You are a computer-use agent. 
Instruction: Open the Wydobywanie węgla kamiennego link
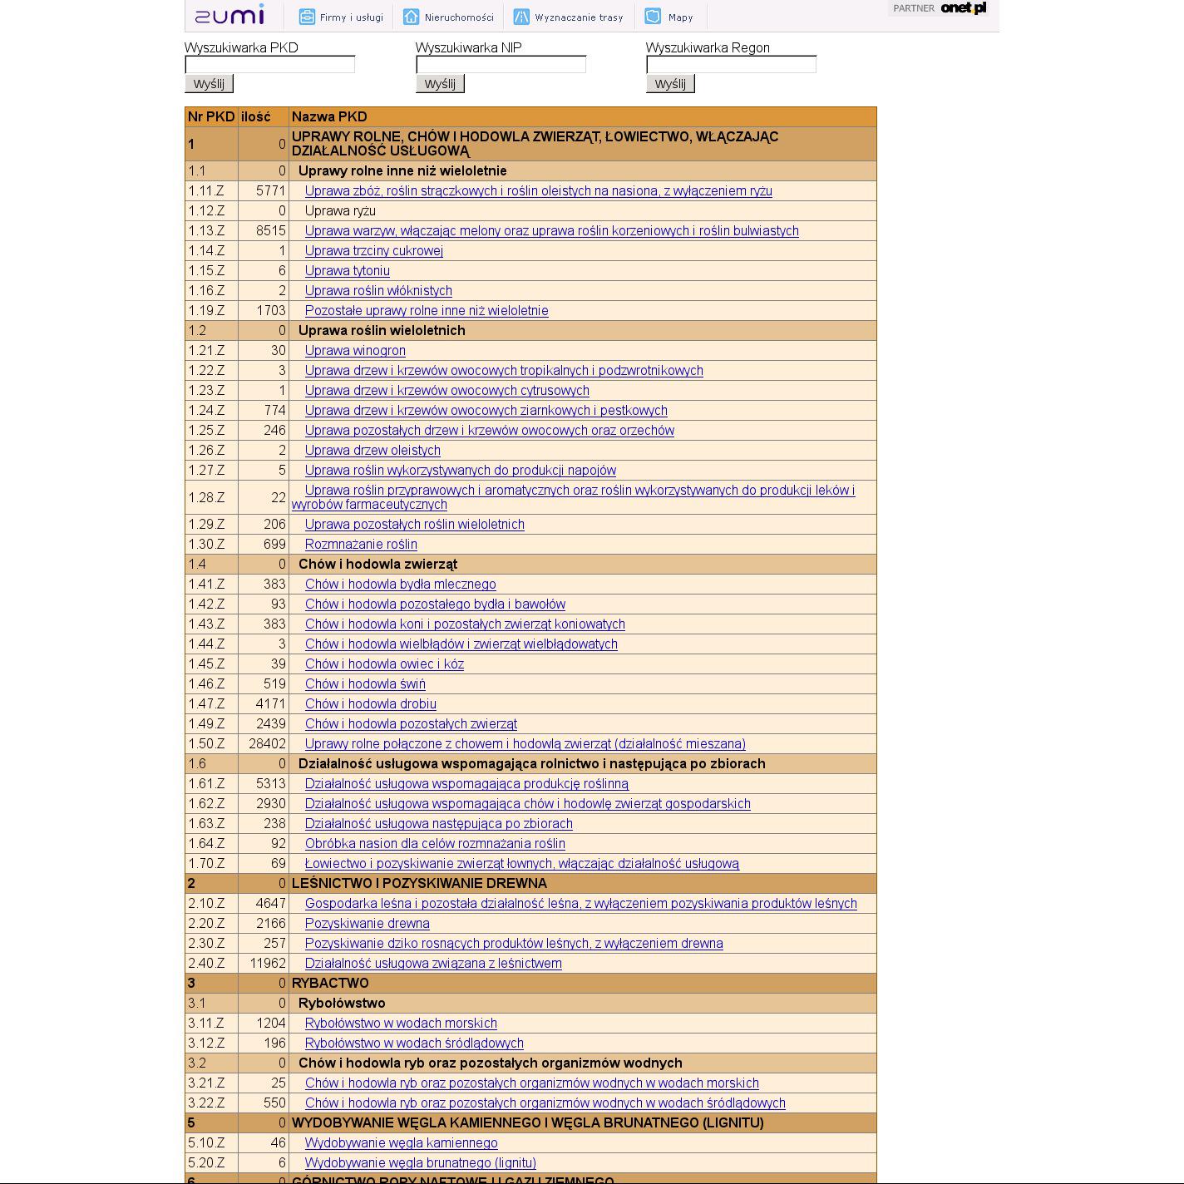point(401,1142)
